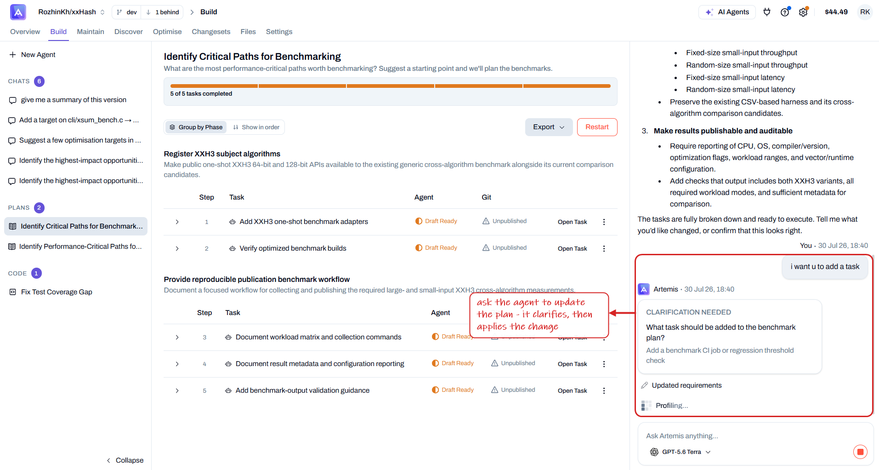Switch to the Overview tab

click(x=25, y=32)
